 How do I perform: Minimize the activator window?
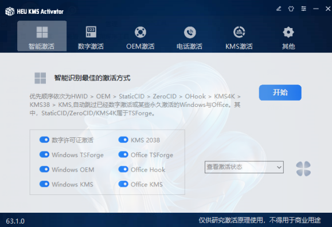(x=316, y=9)
